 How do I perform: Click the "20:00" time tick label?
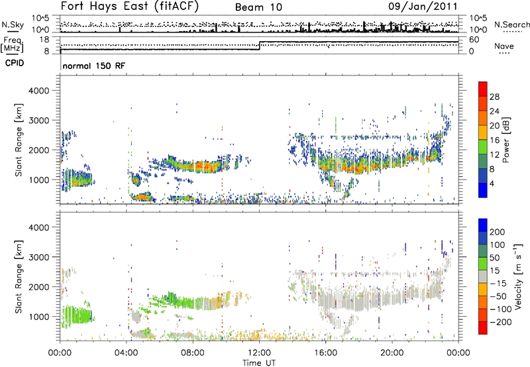coord(392,353)
